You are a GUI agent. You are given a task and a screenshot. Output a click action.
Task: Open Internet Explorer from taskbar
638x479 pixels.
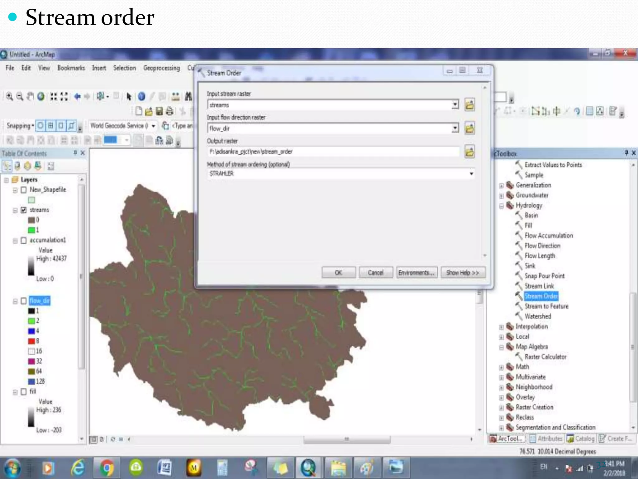tap(78, 468)
